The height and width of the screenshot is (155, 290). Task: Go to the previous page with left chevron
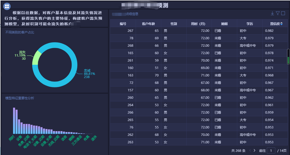click(x=250, y=150)
